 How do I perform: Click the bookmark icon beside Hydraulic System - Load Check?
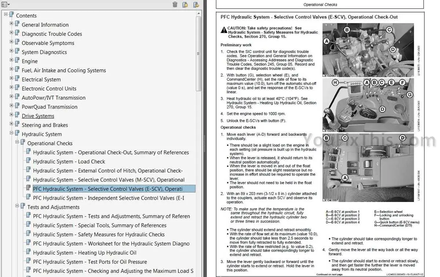pos(29,161)
